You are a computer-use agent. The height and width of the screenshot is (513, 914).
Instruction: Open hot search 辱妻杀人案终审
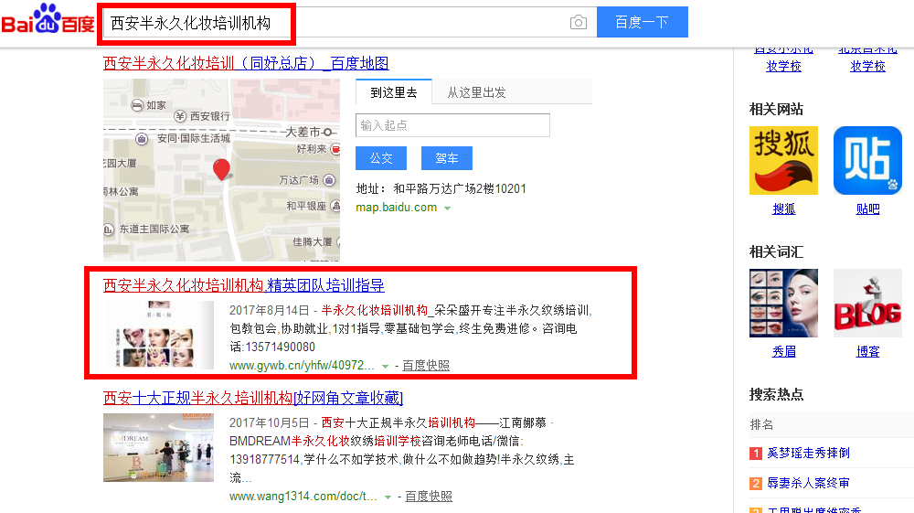click(808, 483)
